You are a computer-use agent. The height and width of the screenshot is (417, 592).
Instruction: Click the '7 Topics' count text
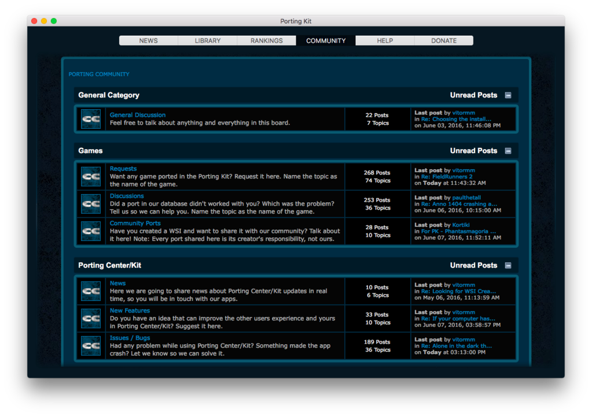pos(378,123)
